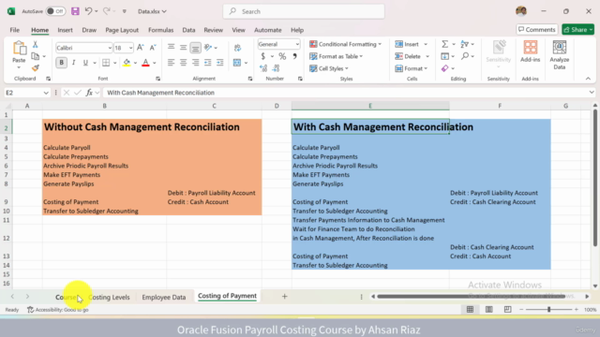Toggle Top Align vertical alignment

171,48
